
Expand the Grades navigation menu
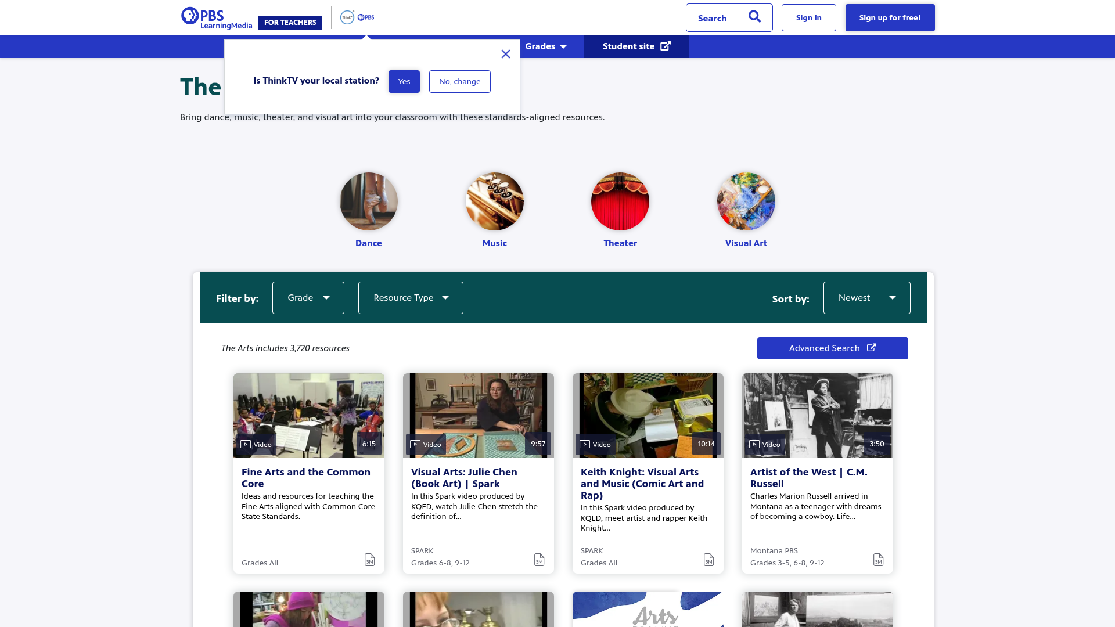(x=545, y=46)
